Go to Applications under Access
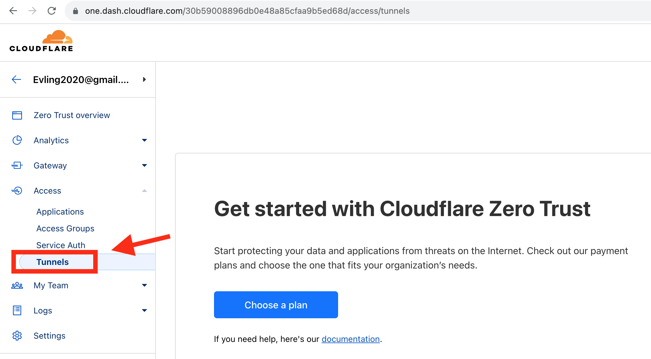The image size is (651, 359). (60, 212)
